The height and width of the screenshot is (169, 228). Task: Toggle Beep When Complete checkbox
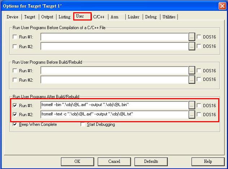click(x=15, y=124)
